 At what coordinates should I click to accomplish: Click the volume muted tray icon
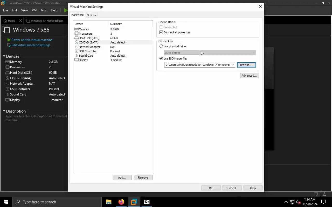pyautogui.click(x=299, y=202)
